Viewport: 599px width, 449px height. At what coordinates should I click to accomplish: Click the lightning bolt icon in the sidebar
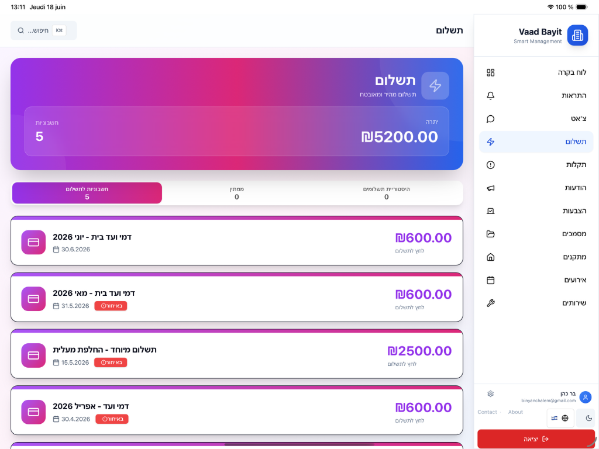coord(491,141)
